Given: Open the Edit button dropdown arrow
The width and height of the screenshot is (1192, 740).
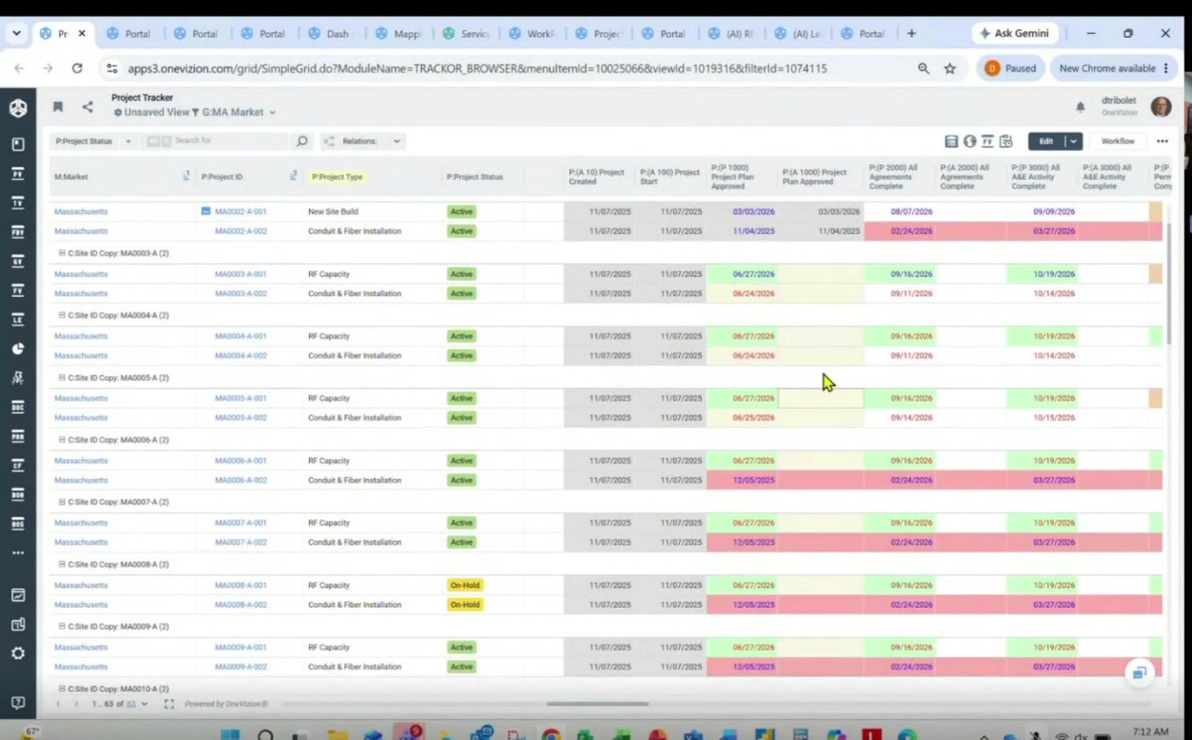Looking at the screenshot, I should [1072, 141].
